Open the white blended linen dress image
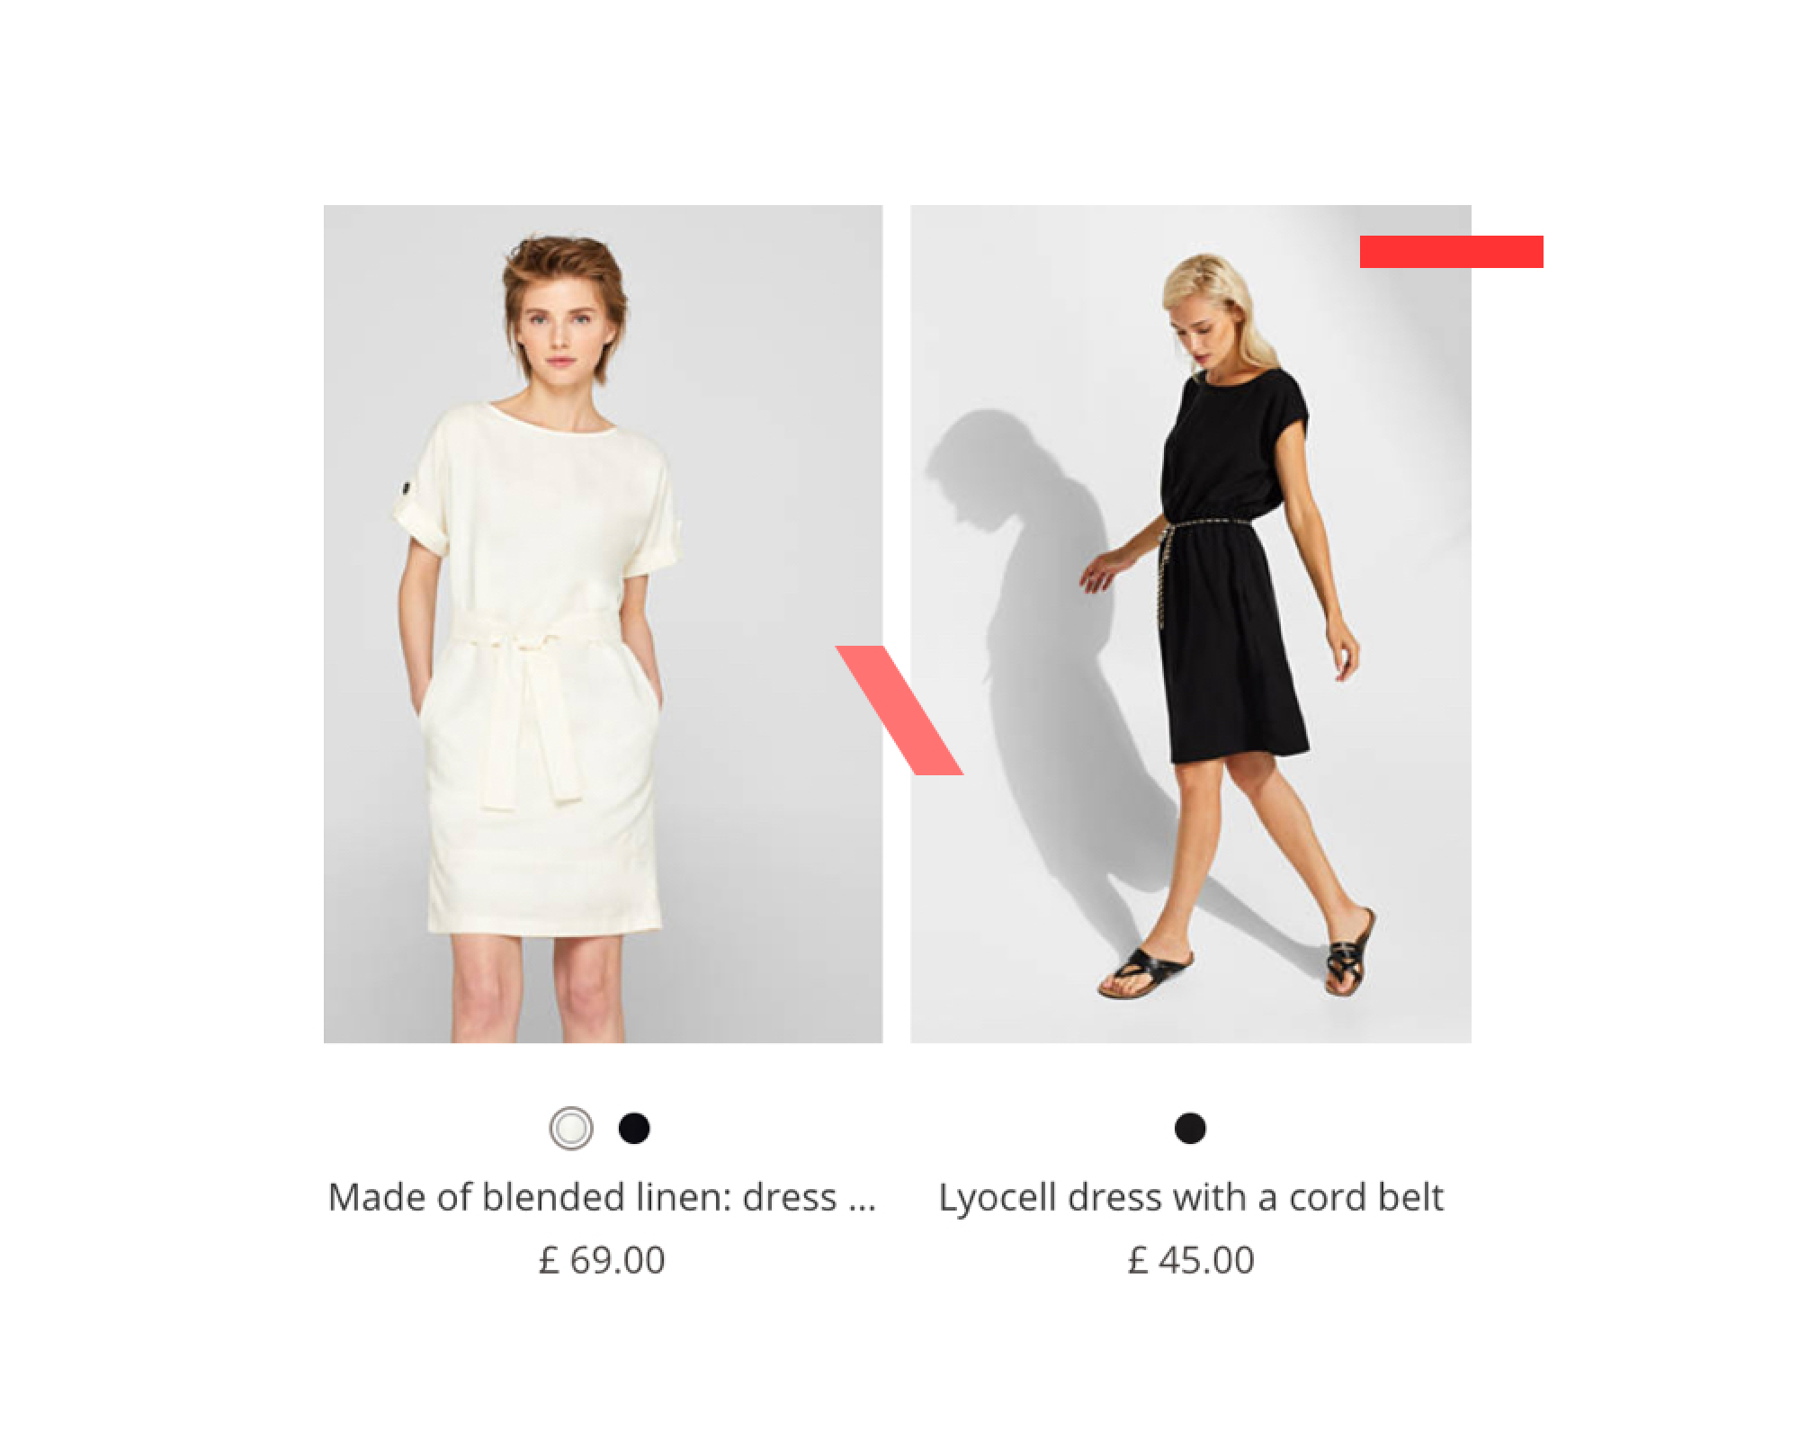The width and height of the screenshot is (1799, 1439). 603,624
